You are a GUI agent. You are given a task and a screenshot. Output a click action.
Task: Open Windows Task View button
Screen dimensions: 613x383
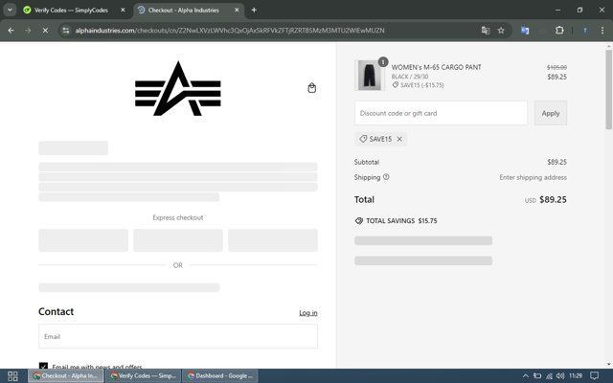click(12, 376)
